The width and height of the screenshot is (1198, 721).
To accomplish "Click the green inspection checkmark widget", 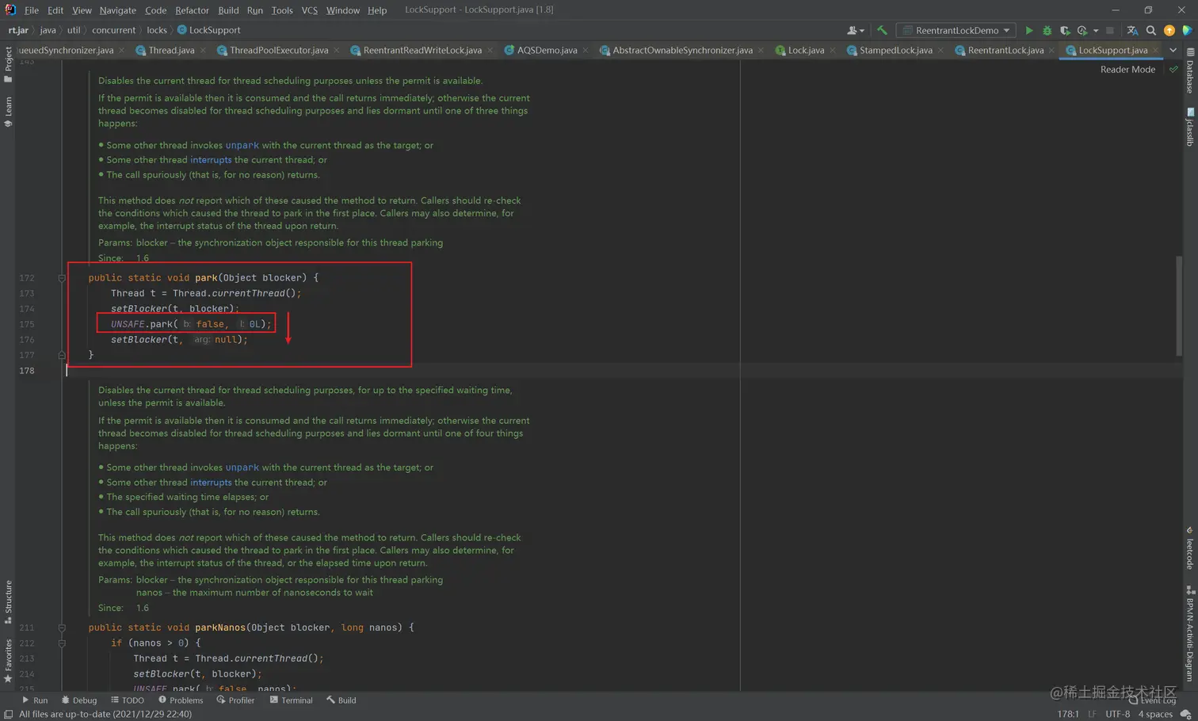I will pos(1173,69).
